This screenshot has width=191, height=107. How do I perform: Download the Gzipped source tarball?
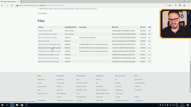[45, 31]
